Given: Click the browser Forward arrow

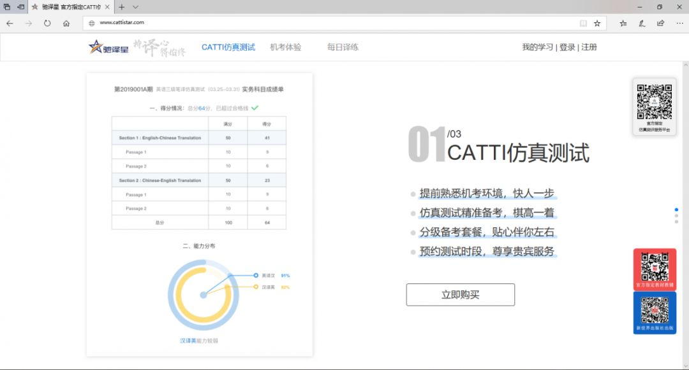Looking at the screenshot, I should click(29, 23).
